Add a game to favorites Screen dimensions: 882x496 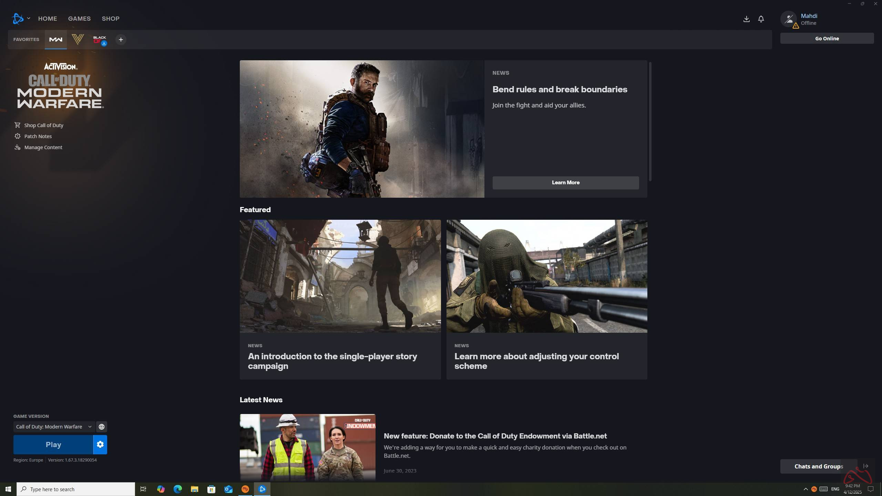(121, 40)
